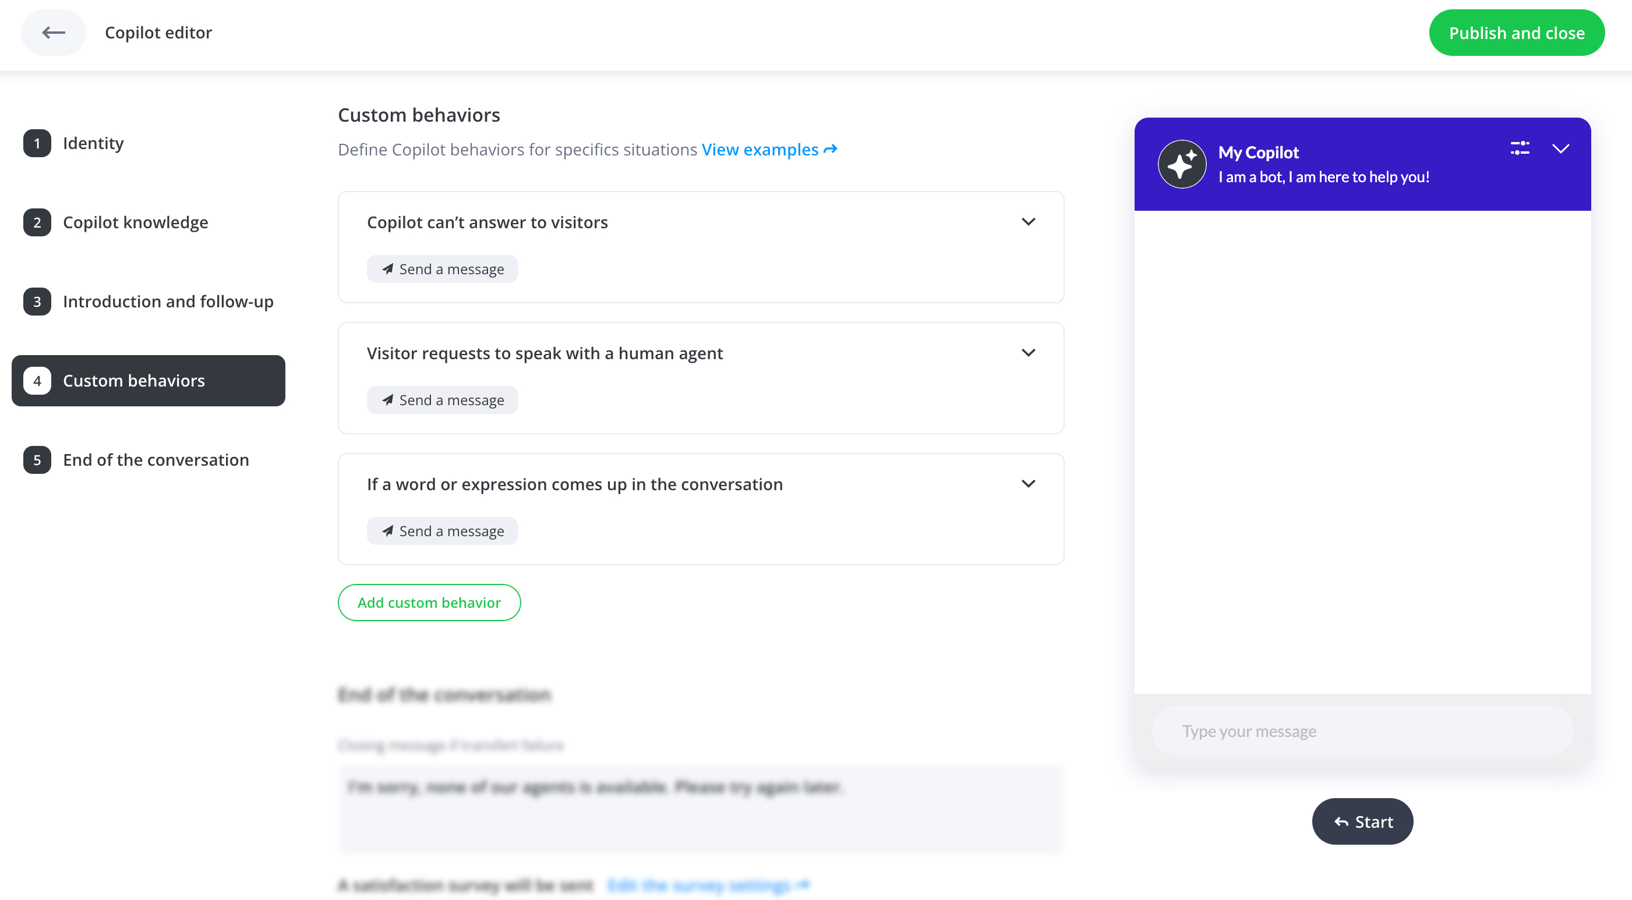Expand Copilot can't answer to visitors
The height and width of the screenshot is (900, 1632).
coord(1028,222)
